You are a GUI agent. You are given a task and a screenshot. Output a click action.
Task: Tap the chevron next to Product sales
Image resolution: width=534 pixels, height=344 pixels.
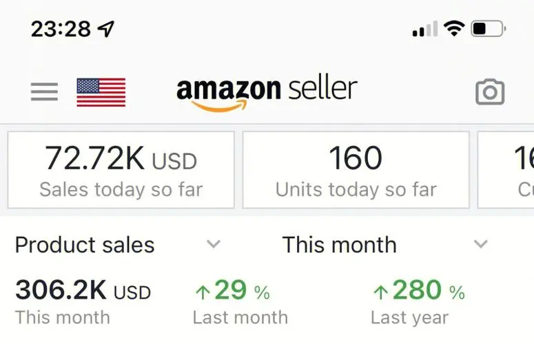coord(214,244)
